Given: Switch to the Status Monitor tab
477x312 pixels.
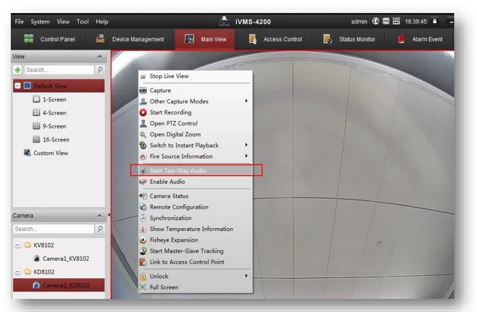Looking at the screenshot, I should click(349, 39).
